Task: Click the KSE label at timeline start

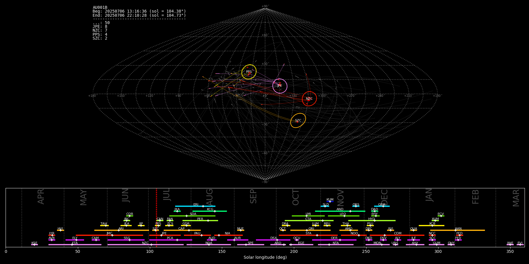Action: pyautogui.click(x=34, y=243)
